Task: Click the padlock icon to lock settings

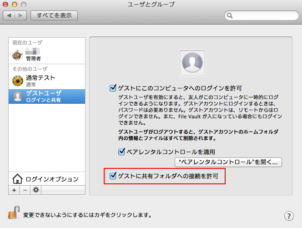Action: pyautogui.click(x=14, y=213)
